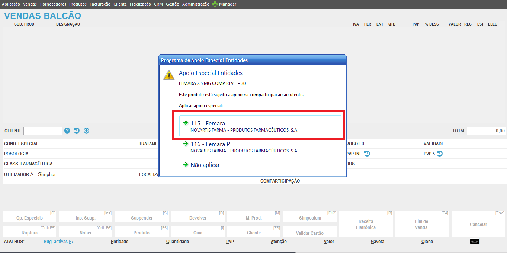Image resolution: width=507 pixels, height=253 pixels.
Task: Open the Facturação menu
Action: coord(100,4)
